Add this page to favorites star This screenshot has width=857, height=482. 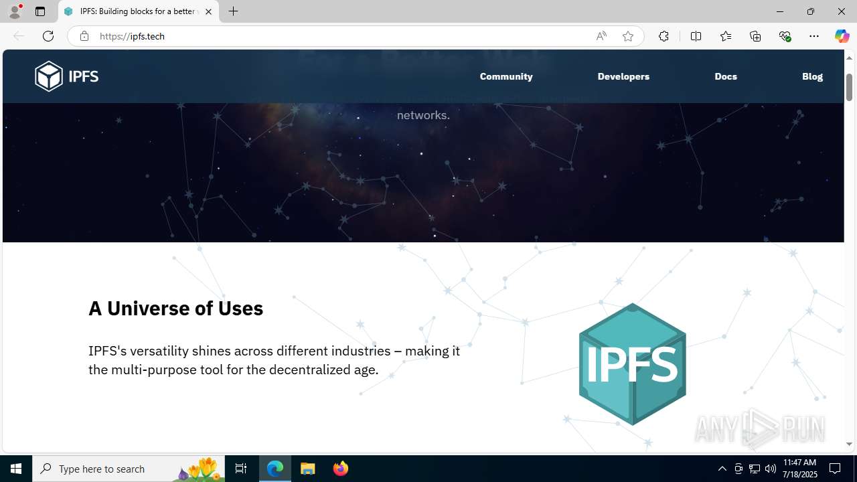click(x=628, y=36)
